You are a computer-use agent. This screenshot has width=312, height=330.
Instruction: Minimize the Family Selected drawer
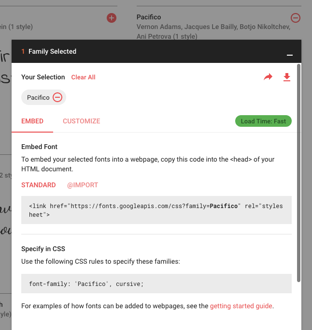[x=290, y=55]
